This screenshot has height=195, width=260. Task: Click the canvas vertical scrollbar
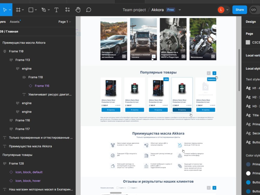239,70
